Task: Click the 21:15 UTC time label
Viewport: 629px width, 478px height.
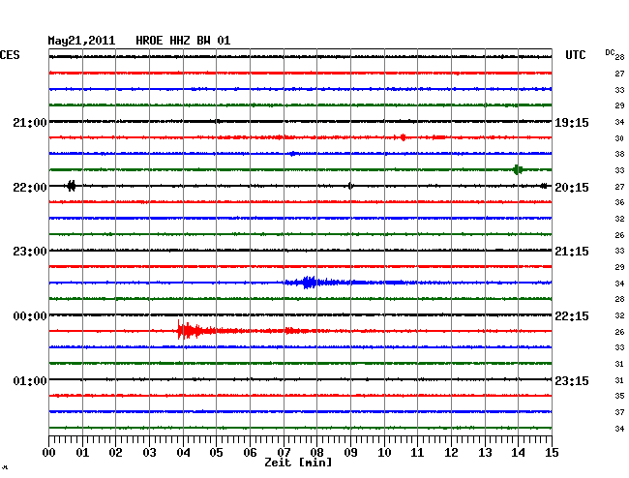Action: (x=572, y=252)
